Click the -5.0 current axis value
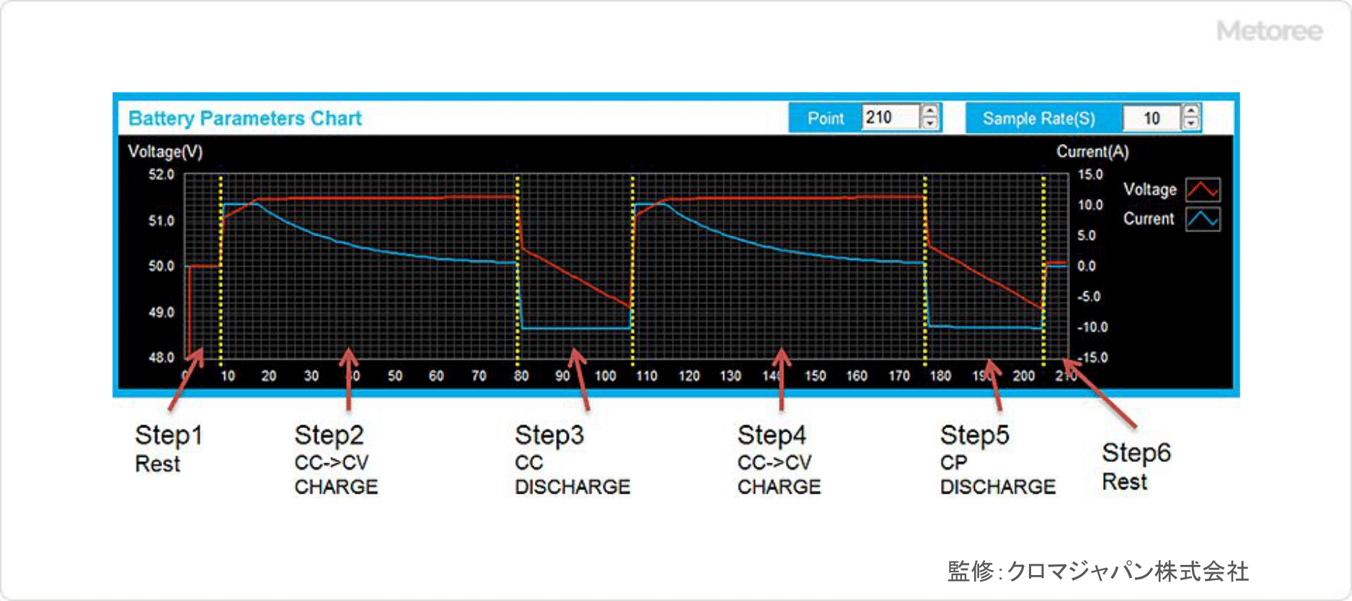Image resolution: width=1352 pixels, height=601 pixels. [1089, 296]
